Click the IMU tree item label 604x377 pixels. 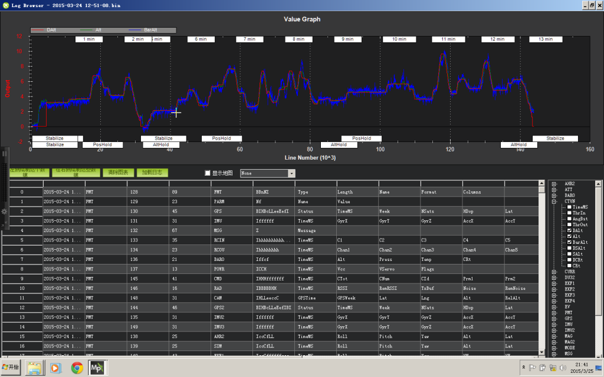point(568,325)
